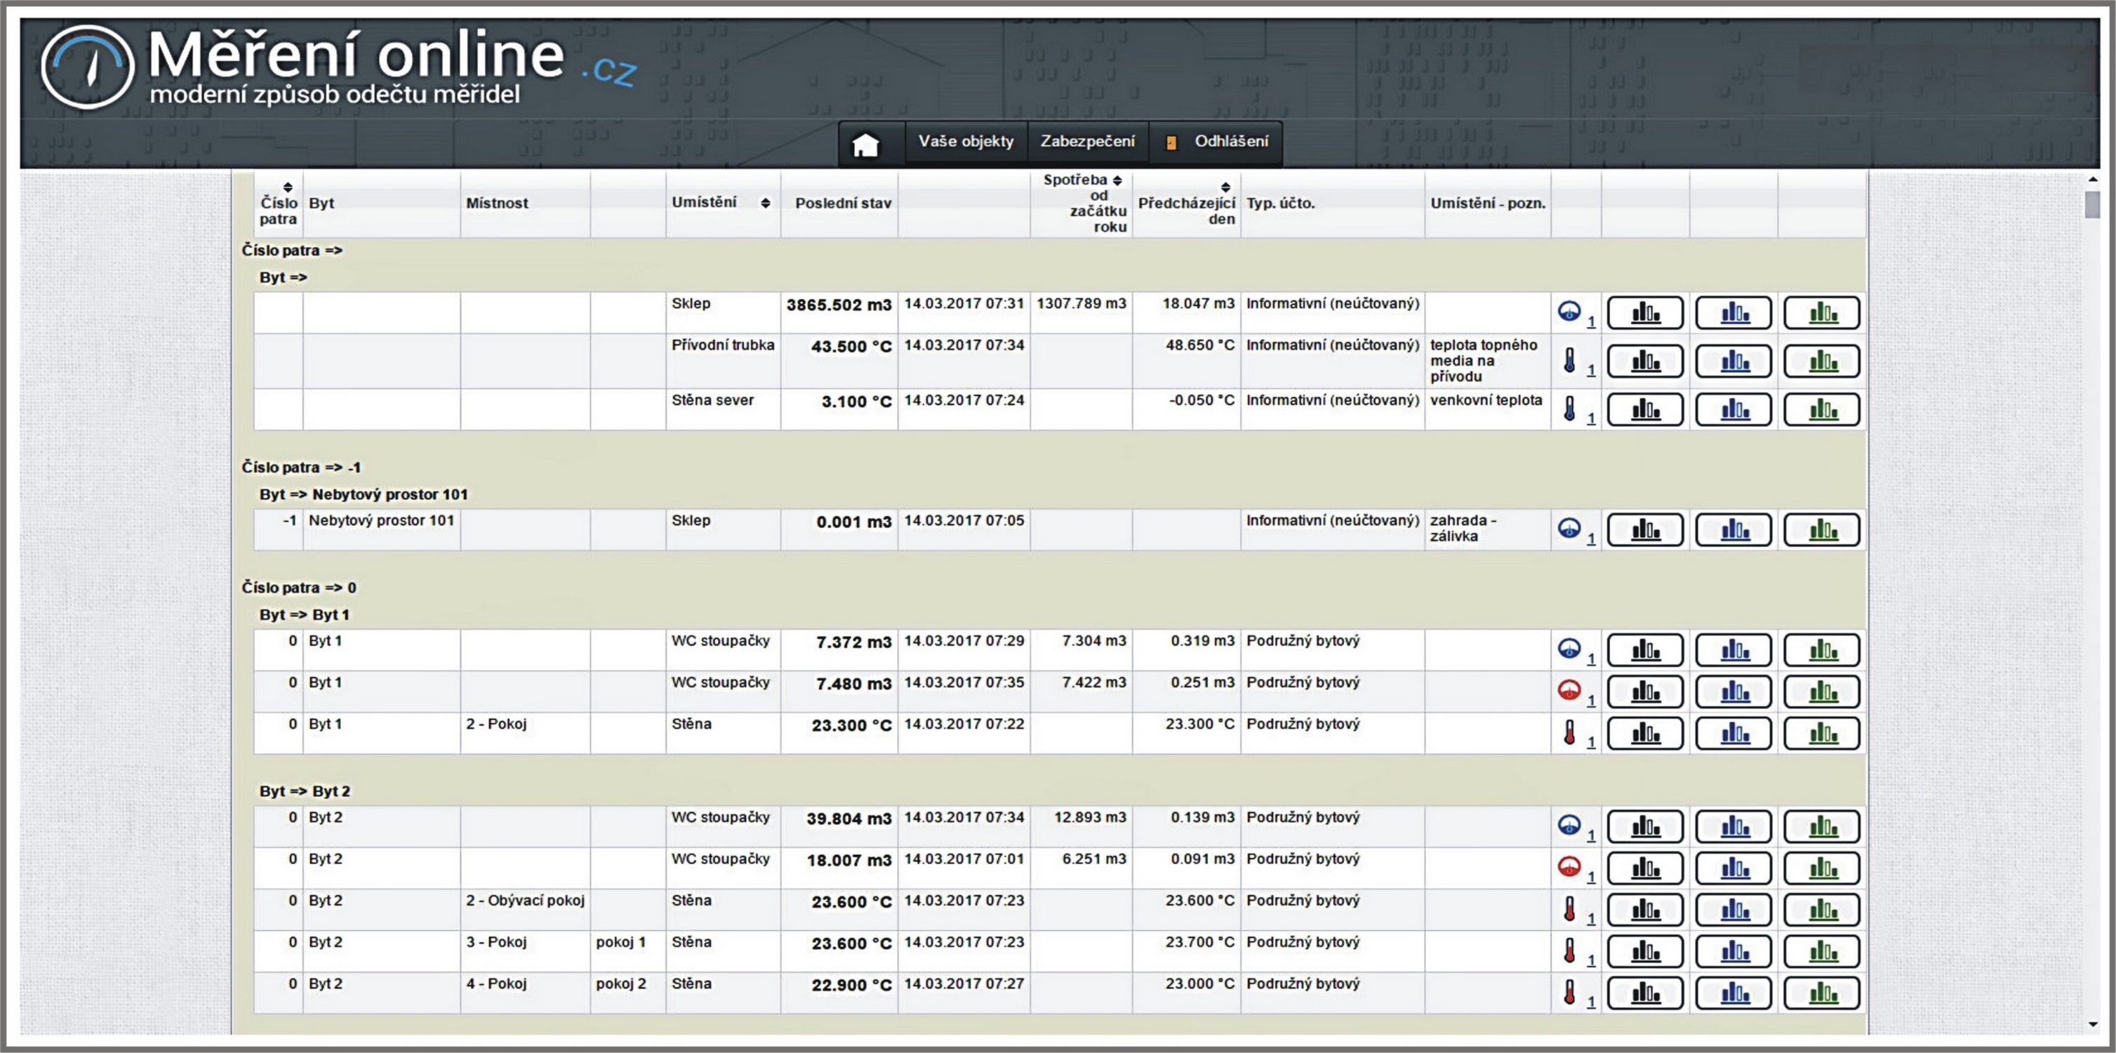Open the green chart button in the Byt 1 row reading 7.372 m3
2116x1053 pixels.
point(1821,651)
